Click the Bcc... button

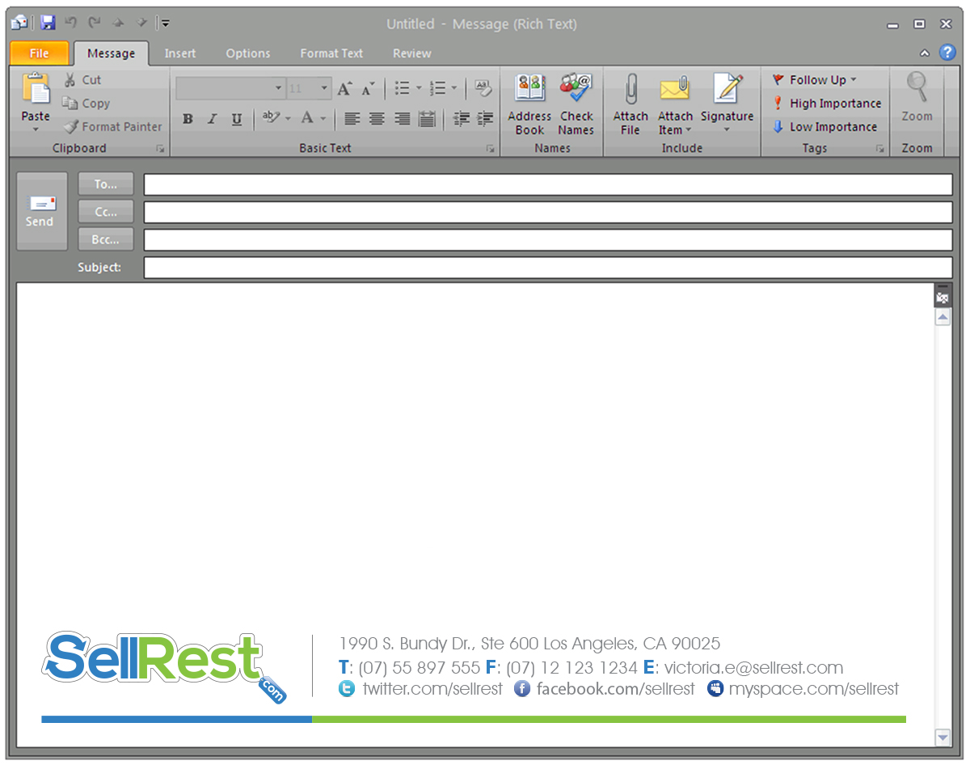click(x=106, y=239)
